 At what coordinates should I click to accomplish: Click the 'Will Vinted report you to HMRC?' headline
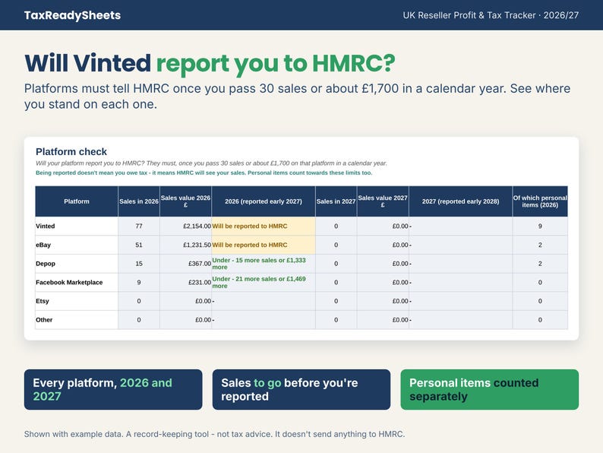click(210, 63)
